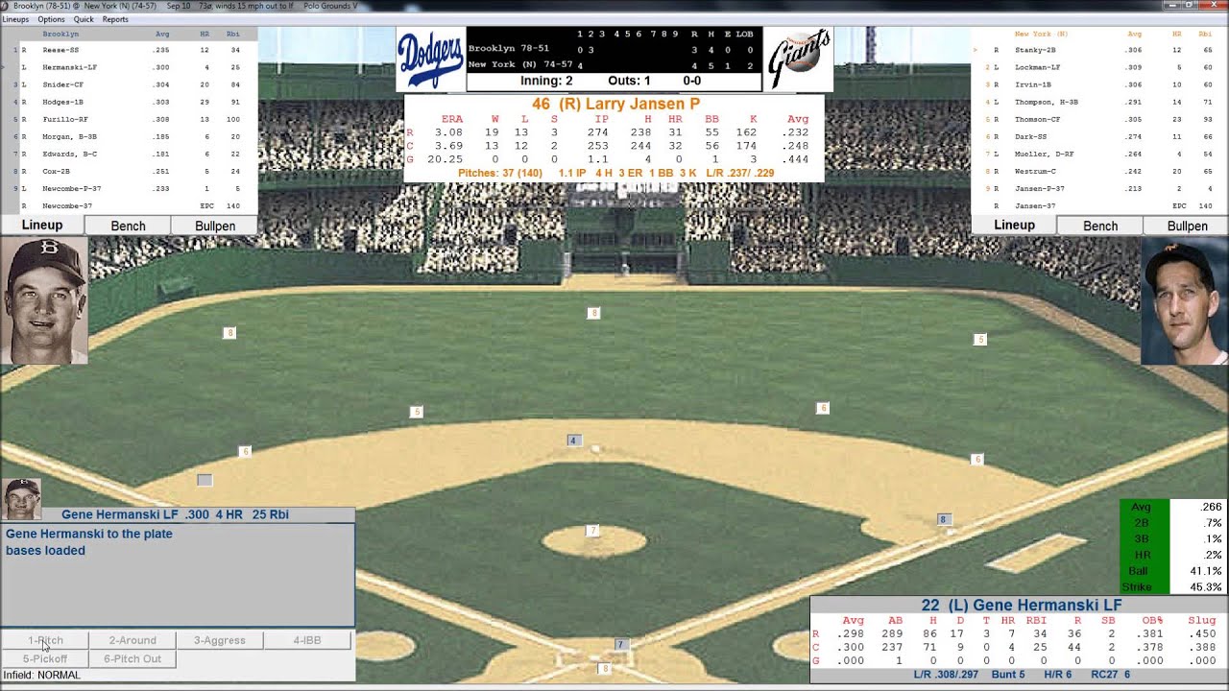Select Furillo-RF in Brooklyn lineup

[x=129, y=119]
